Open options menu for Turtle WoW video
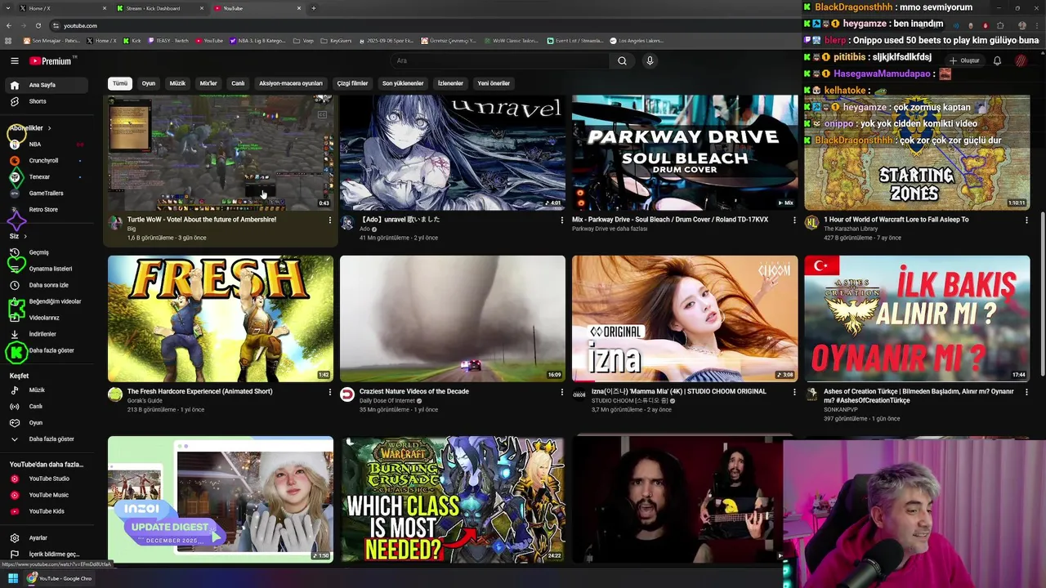1046x588 pixels. coord(330,220)
